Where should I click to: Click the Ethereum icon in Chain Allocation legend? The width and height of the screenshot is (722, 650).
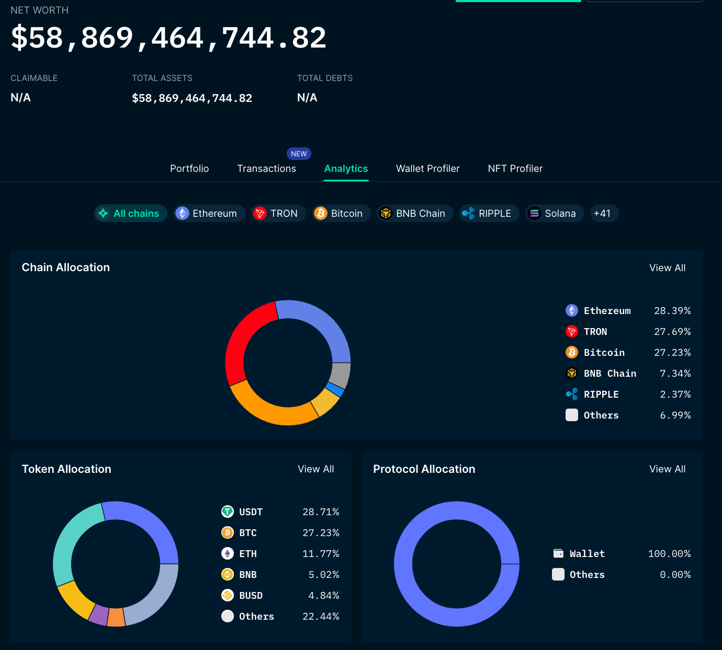click(x=572, y=310)
